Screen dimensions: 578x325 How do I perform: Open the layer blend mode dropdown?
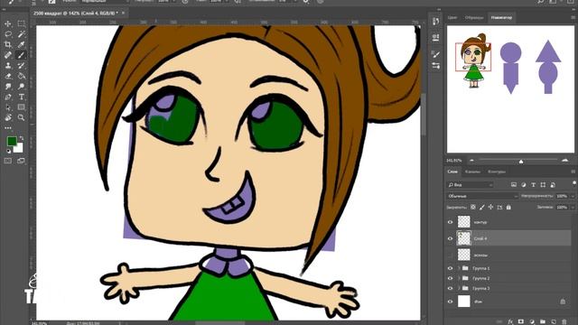click(x=482, y=196)
